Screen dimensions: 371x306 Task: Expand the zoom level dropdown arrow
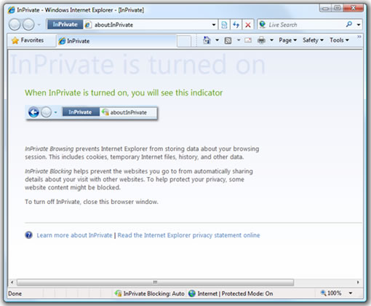(351, 294)
